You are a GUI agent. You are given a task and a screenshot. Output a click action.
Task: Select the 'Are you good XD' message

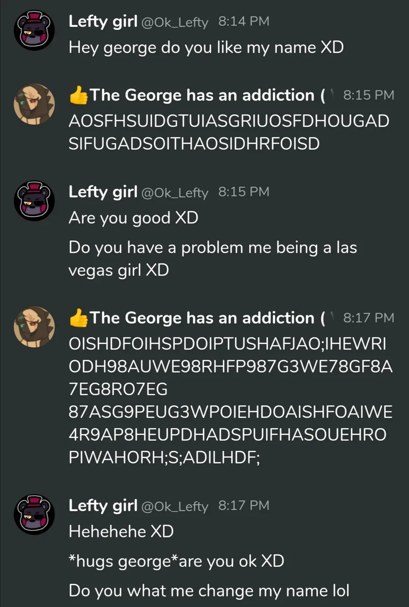coord(133,218)
